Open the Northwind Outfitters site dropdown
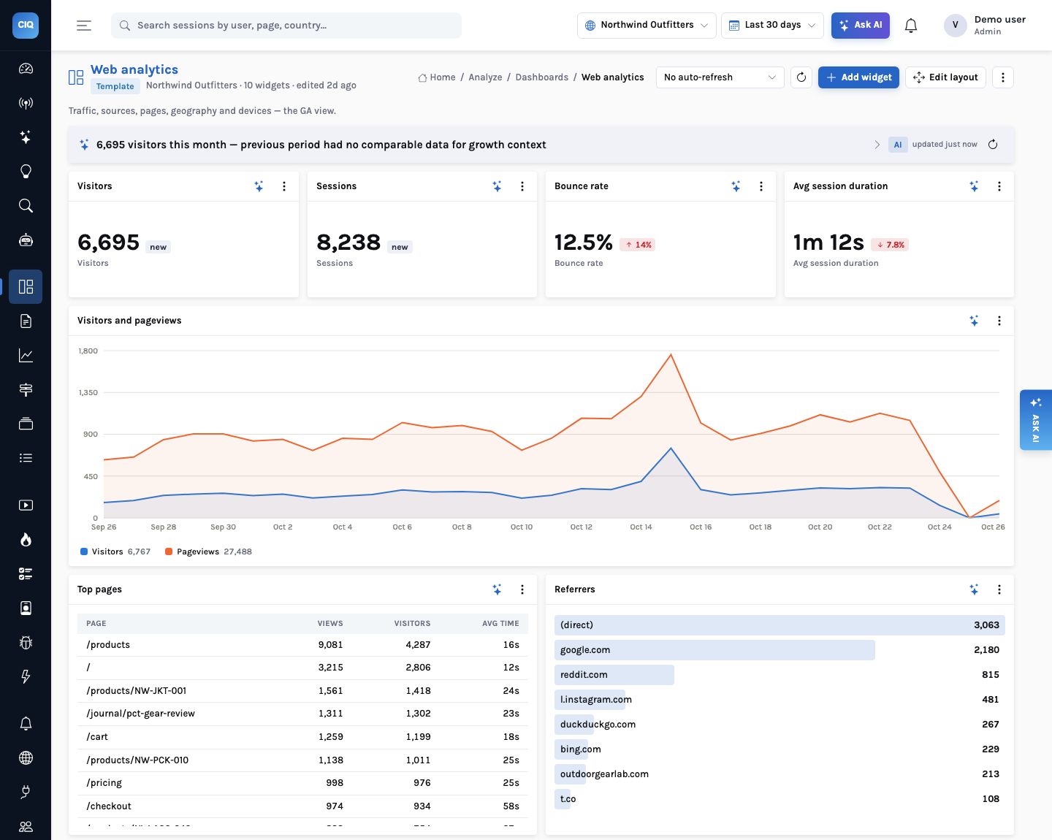 coord(647,25)
